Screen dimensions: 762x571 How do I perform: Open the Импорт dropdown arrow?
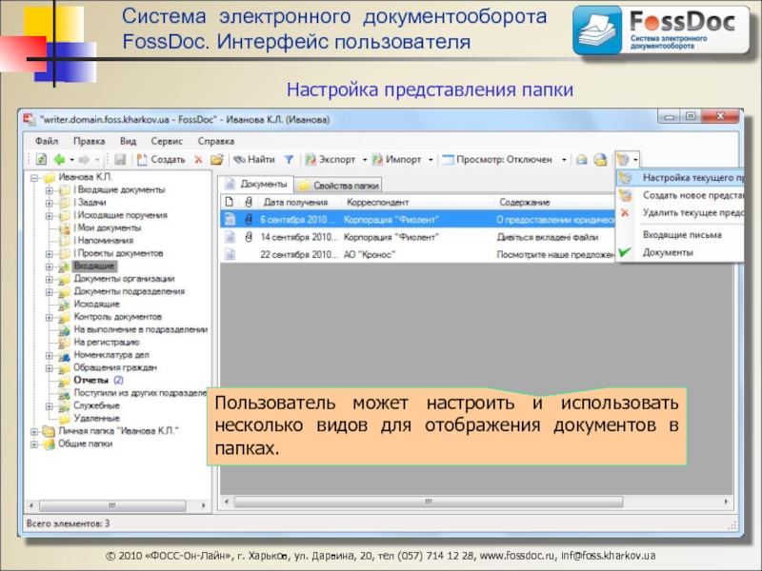[431, 159]
